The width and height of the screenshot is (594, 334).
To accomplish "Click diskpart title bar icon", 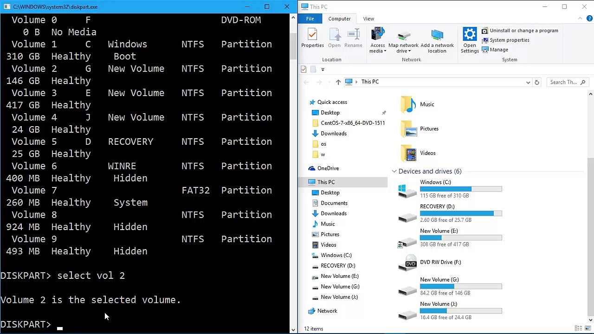I will tap(6, 6).
